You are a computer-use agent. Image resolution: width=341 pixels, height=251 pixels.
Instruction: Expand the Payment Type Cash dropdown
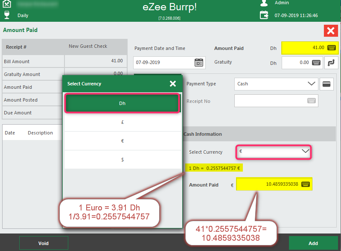[312, 84]
